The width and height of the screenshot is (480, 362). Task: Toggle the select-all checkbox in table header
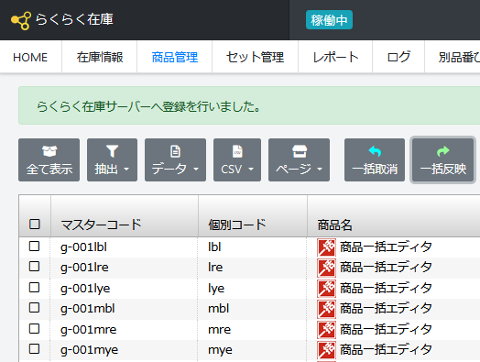point(34,224)
